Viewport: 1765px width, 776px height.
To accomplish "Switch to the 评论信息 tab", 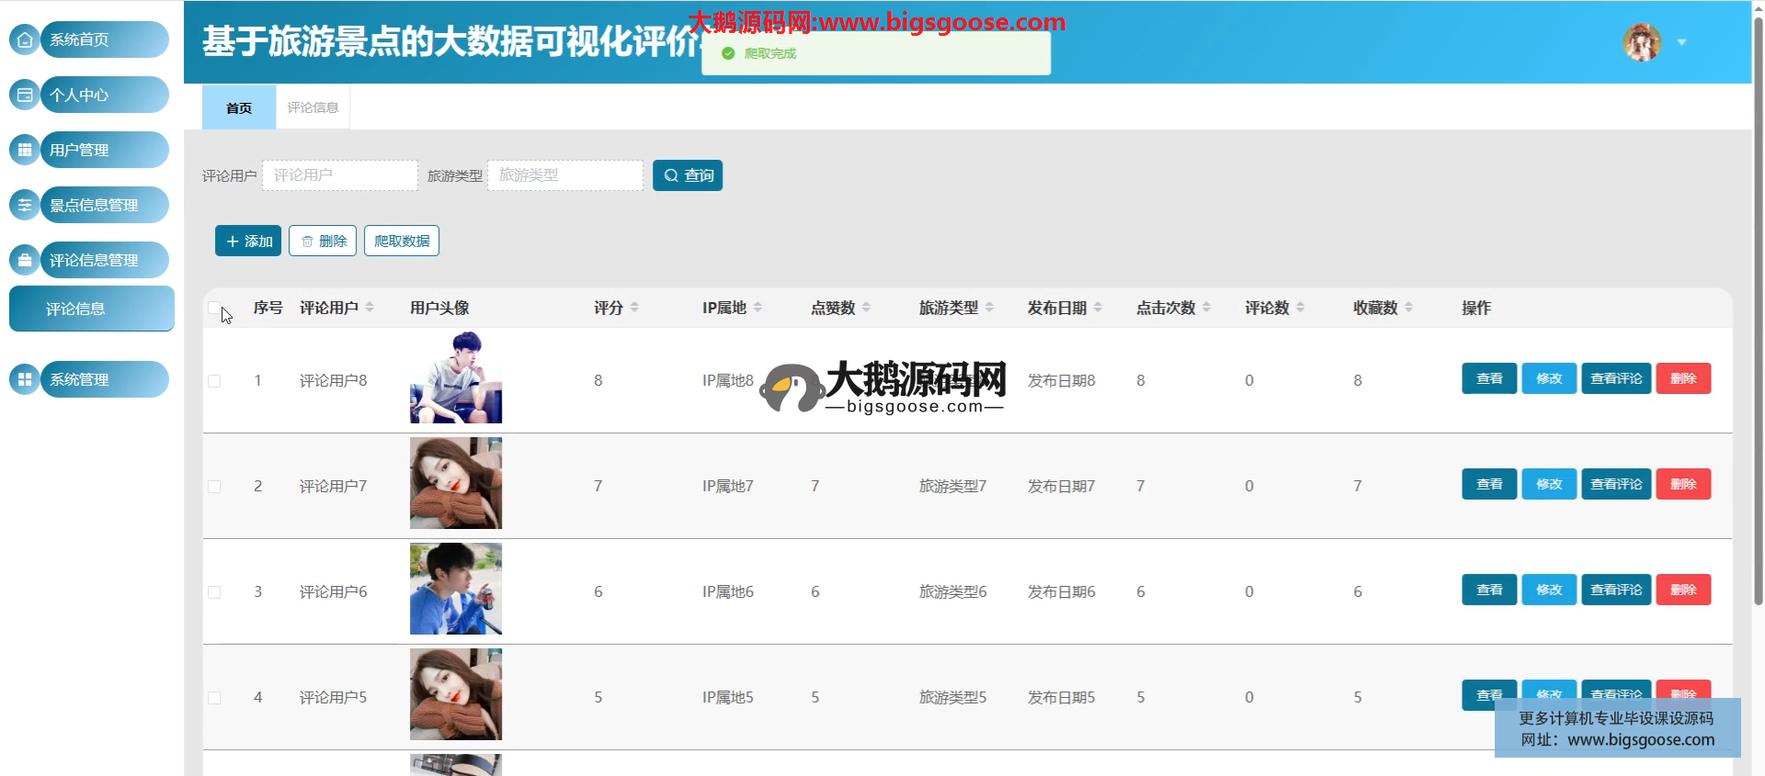I will tap(313, 107).
